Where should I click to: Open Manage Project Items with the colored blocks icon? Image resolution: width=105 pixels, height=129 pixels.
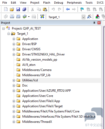(x=97, y=16)
